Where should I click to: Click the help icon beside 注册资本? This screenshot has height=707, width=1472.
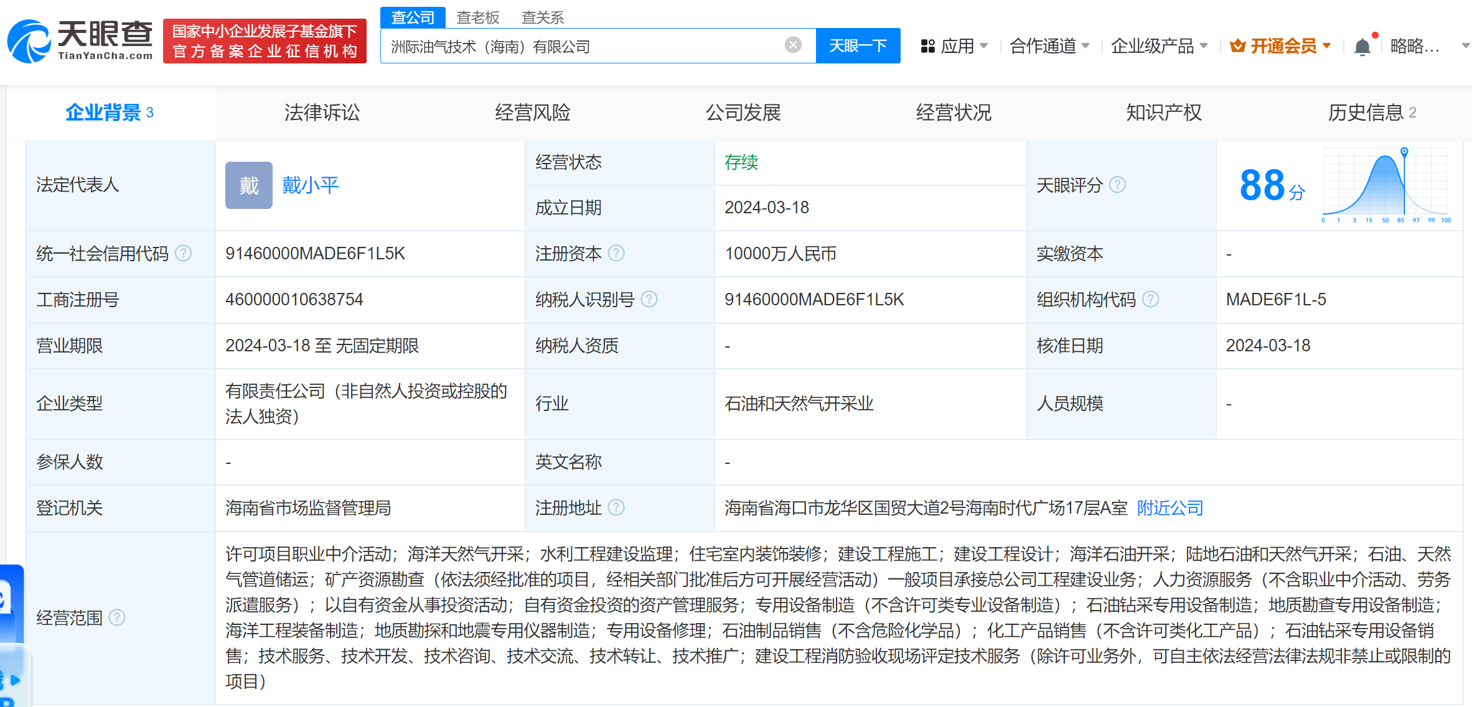click(x=616, y=253)
